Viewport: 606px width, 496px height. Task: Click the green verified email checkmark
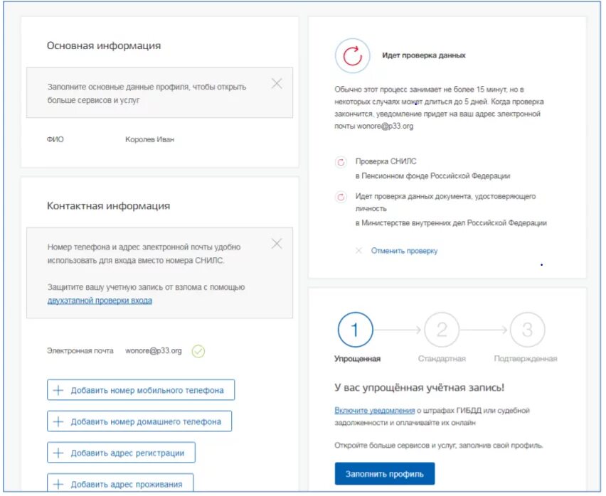point(198,351)
